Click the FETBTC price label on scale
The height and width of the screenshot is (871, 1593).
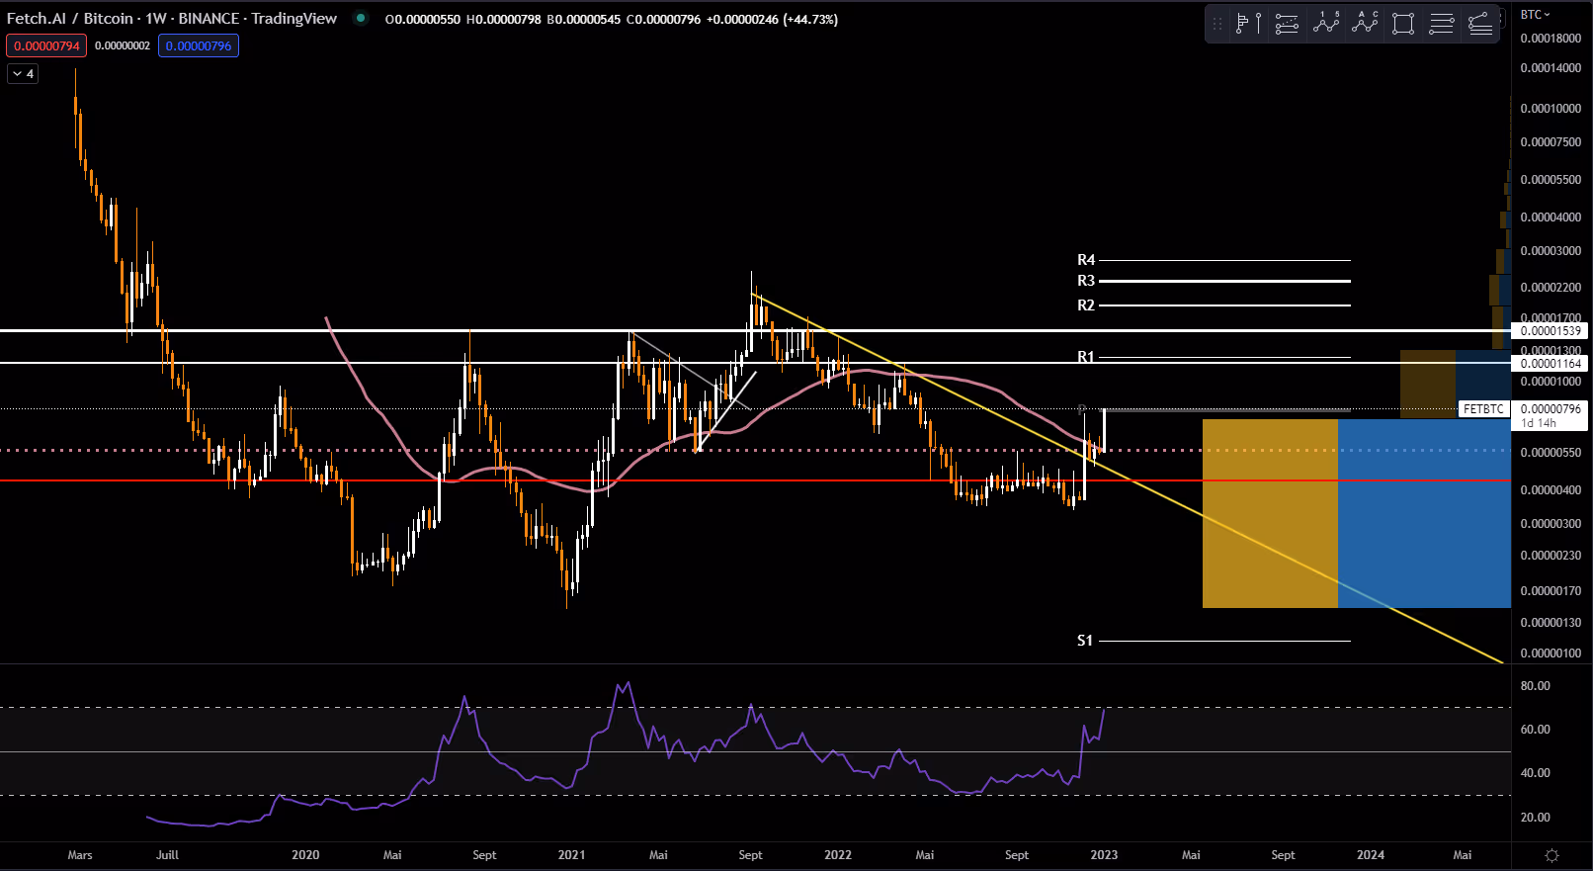[1483, 409]
